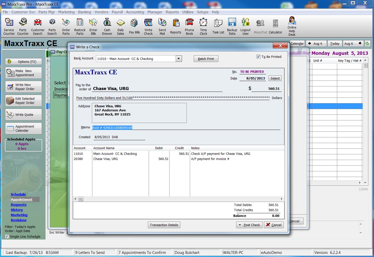Click the ledger horizontal scrollbar thumb
The width and height of the screenshot is (374, 257).
click(x=81, y=199)
